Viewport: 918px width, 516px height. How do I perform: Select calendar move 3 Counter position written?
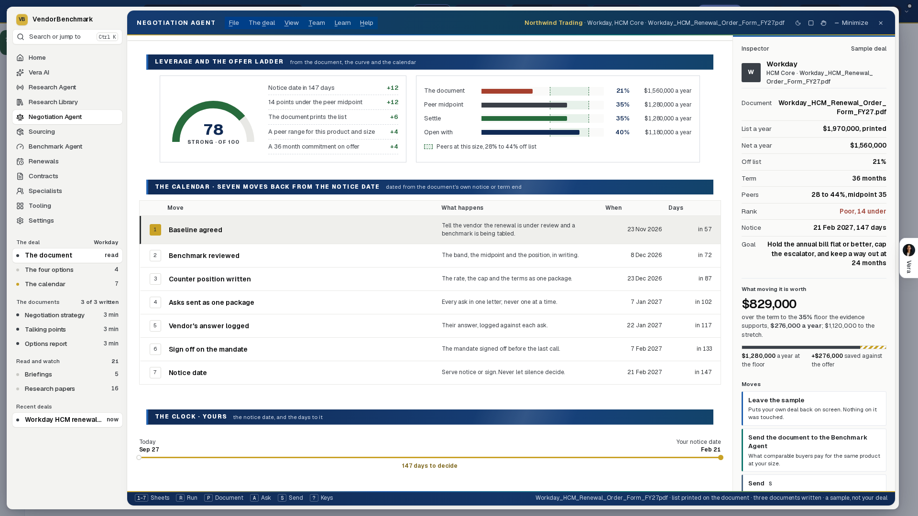click(x=430, y=279)
